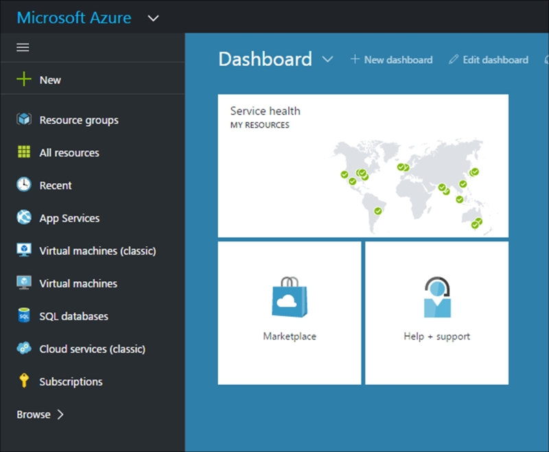Click the All resources grid icon
This screenshot has height=452, width=549.
24,152
